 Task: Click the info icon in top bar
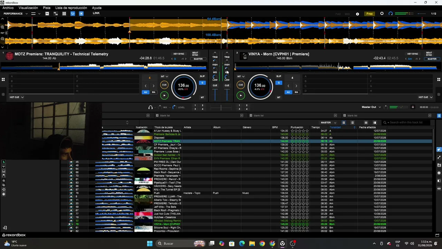(357, 14)
